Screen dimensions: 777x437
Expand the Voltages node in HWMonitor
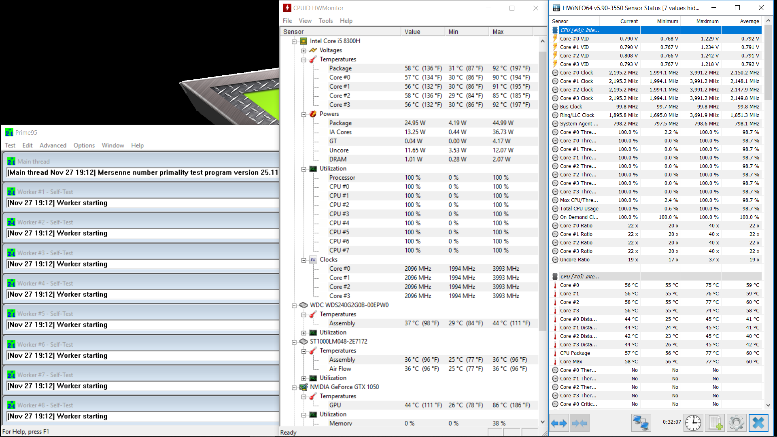[304, 51]
